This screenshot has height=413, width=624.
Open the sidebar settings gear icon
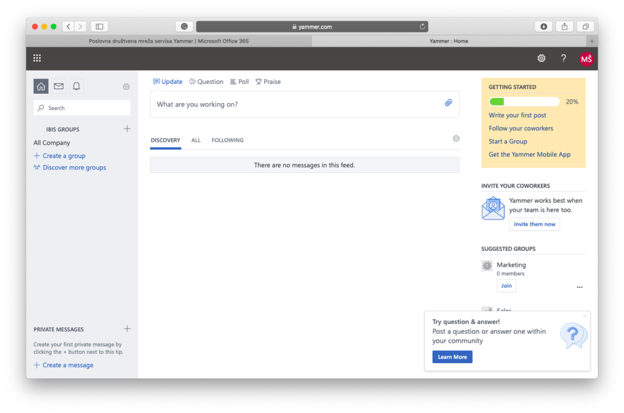coord(126,86)
